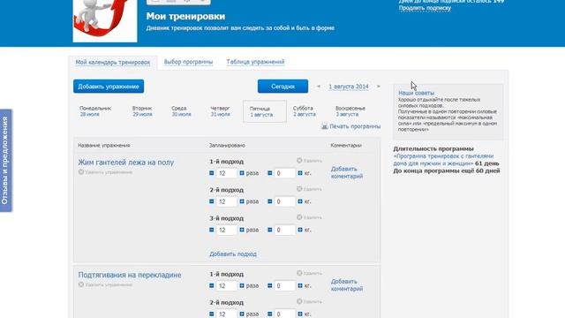The image size is (565, 318).
Task: Click Печать программы link text
Action: point(355,126)
